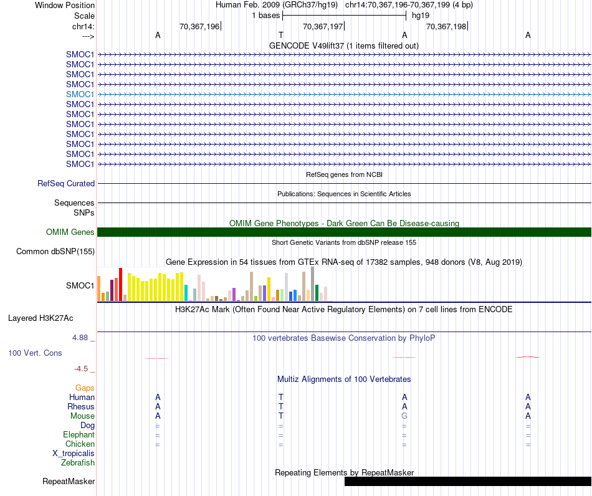Open Repeating Elements by RepeatMasker title
The height and width of the screenshot is (496, 592).
point(344,472)
